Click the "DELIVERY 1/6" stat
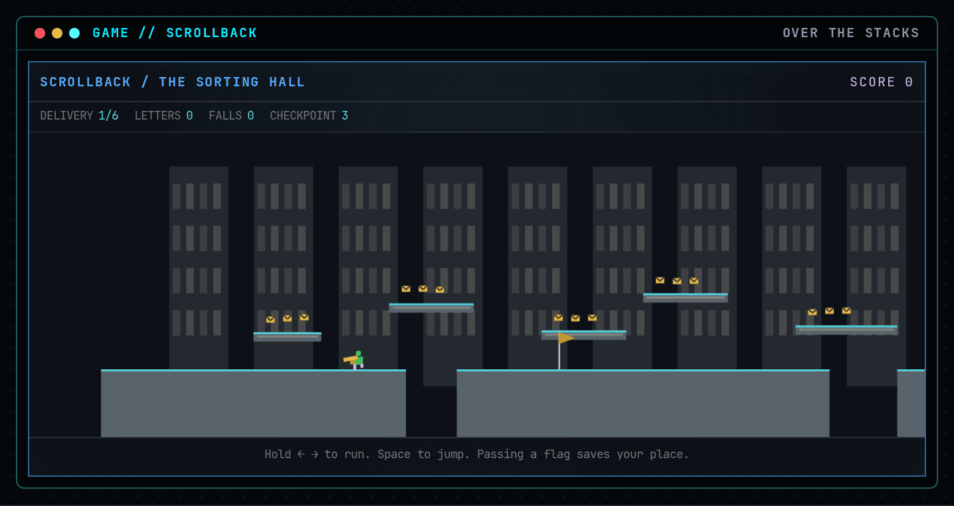This screenshot has height=506, width=954. 79,116
